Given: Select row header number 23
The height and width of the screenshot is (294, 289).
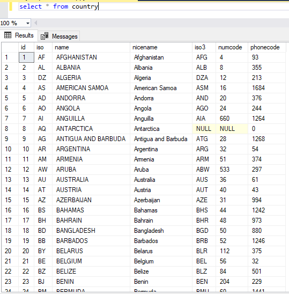Looking at the screenshot, I should [x=10, y=282].
